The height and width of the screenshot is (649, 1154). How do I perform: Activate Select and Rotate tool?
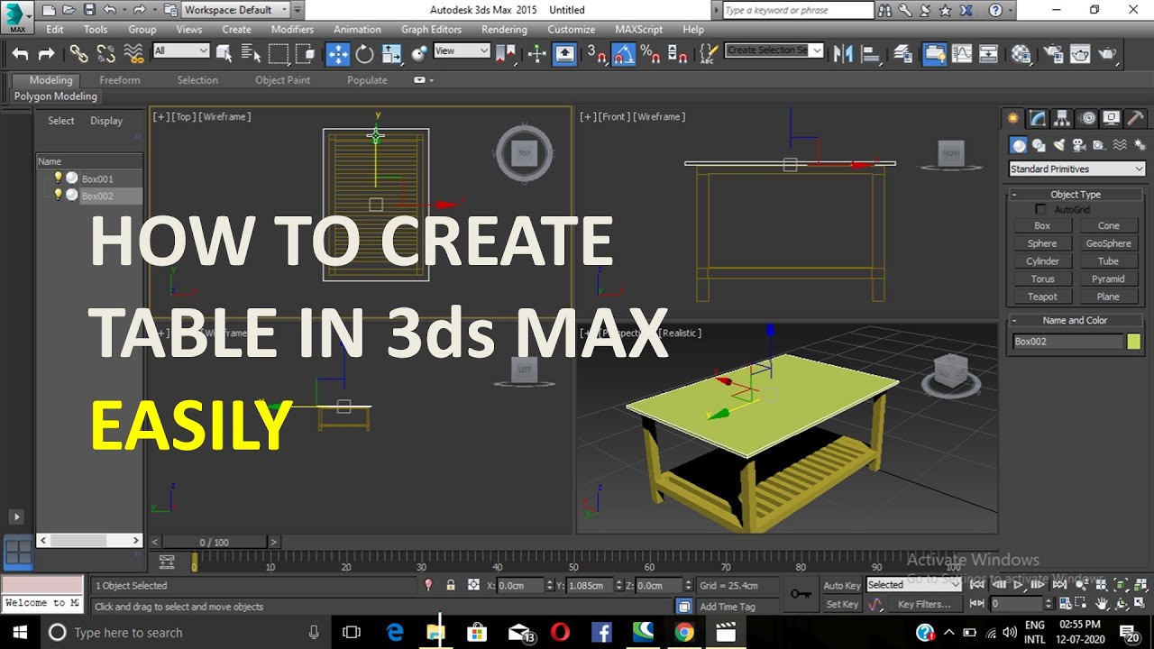pyautogui.click(x=364, y=54)
